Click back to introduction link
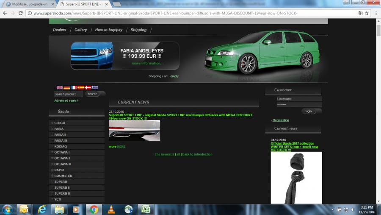The height and width of the screenshot is (215, 381). (197, 154)
